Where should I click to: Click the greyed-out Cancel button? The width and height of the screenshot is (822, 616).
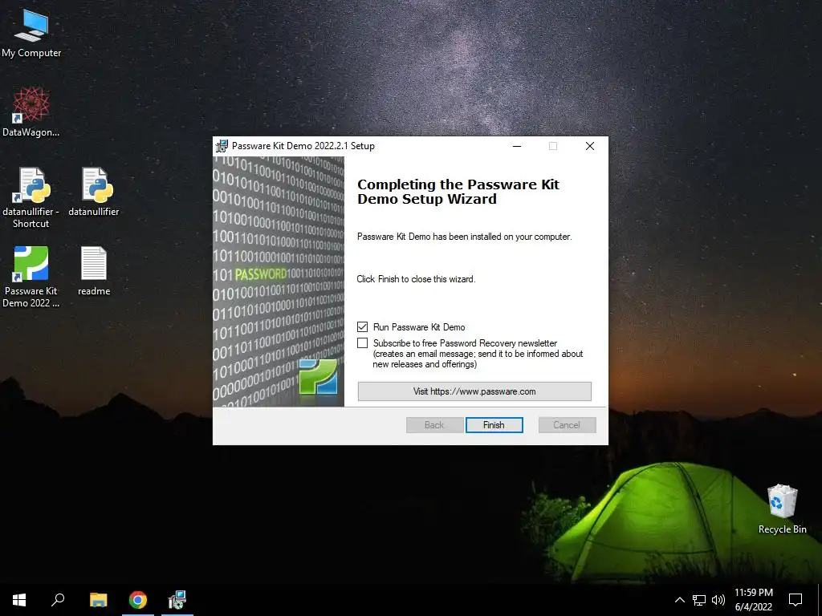[x=567, y=425]
